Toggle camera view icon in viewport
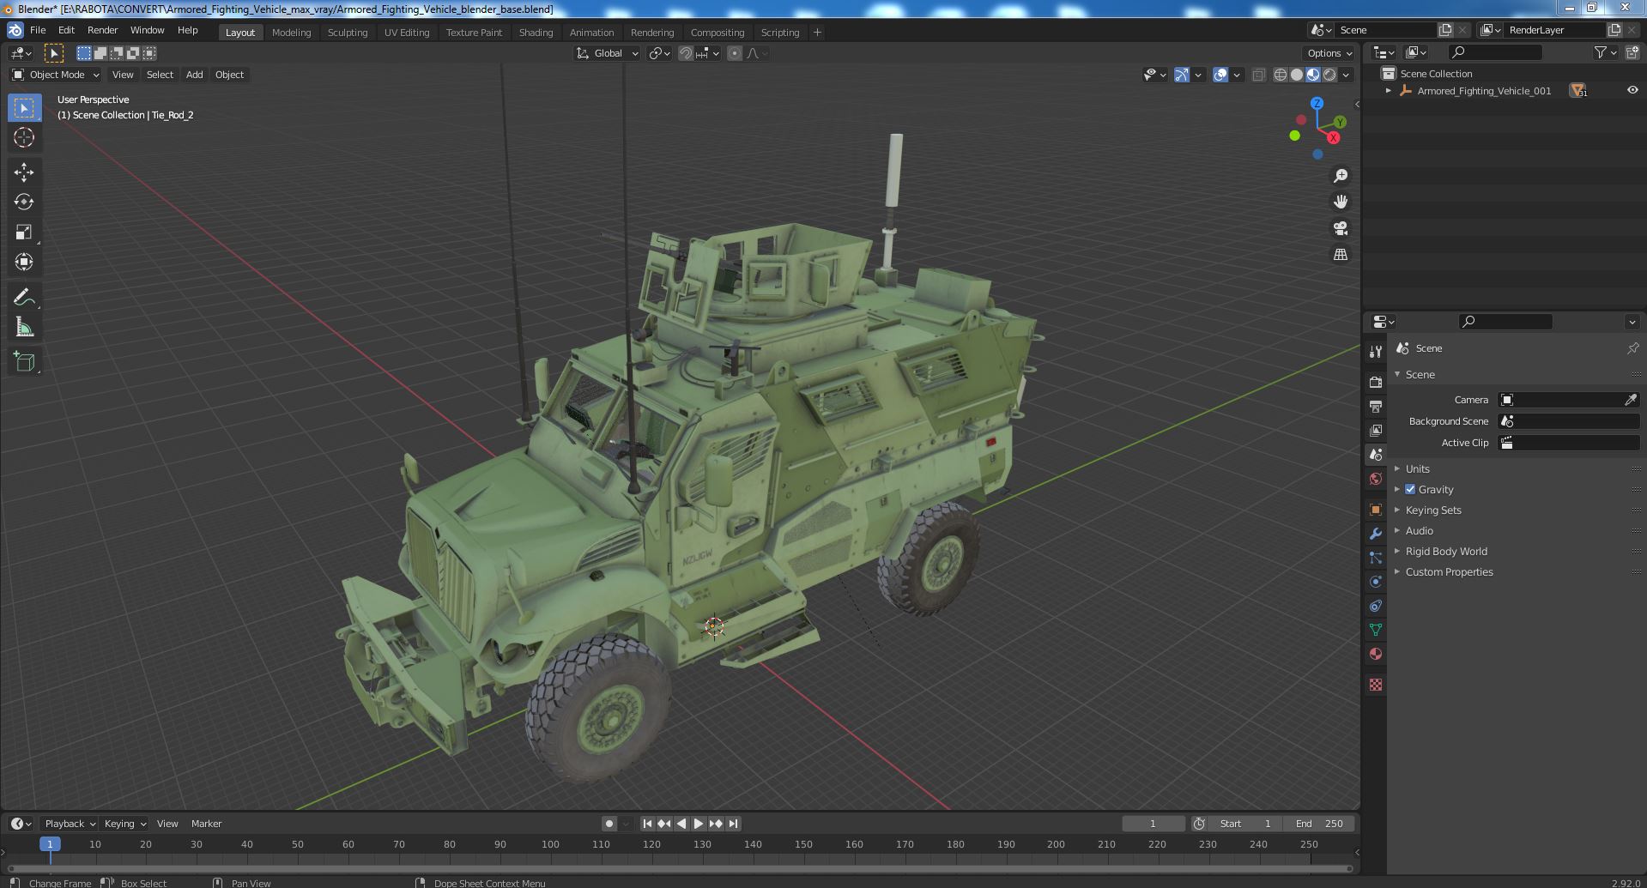 click(x=1341, y=228)
